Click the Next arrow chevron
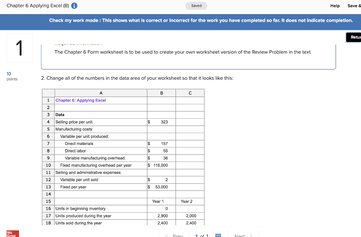 pyautogui.click(x=252, y=235)
